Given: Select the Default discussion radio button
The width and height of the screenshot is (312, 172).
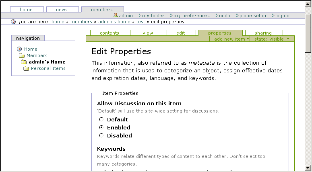Looking at the screenshot, I should pyautogui.click(x=101, y=119).
